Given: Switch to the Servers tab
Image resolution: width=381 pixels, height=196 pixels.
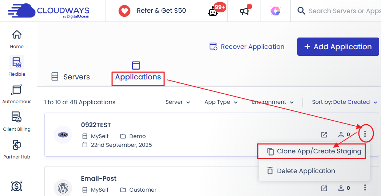Looking at the screenshot, I should (x=71, y=77).
